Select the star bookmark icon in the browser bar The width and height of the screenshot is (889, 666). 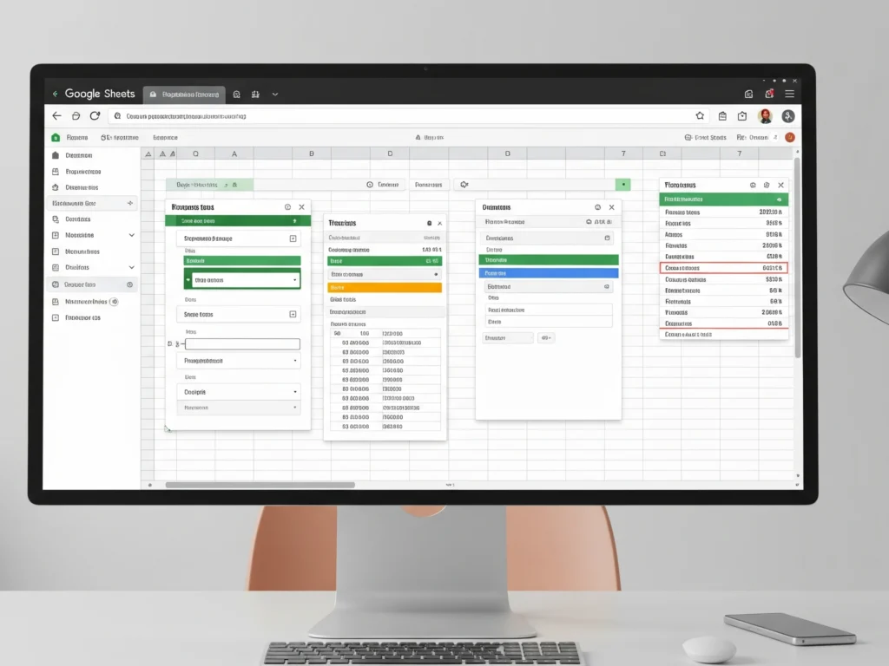tap(700, 114)
